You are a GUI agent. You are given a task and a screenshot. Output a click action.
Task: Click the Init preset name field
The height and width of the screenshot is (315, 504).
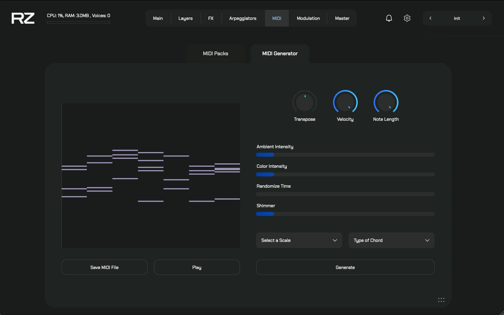(457, 18)
